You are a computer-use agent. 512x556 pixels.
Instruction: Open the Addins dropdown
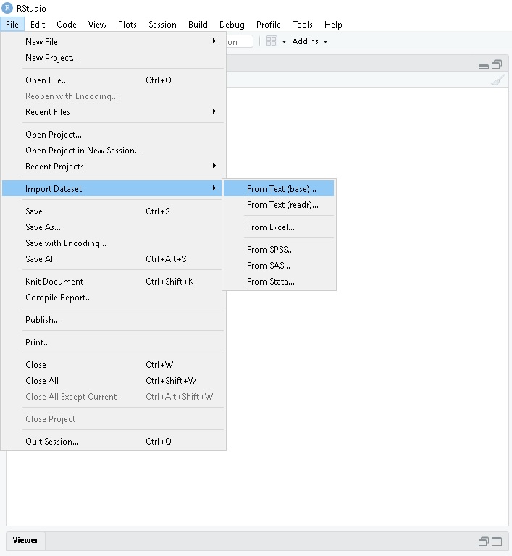pyautogui.click(x=309, y=41)
